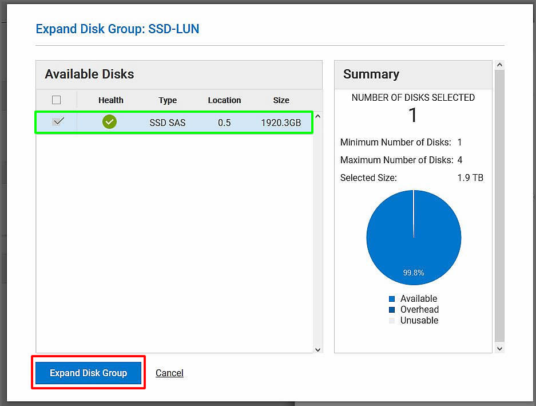This screenshot has width=536, height=406.
Task: Sort by the Health column header
Action: click(x=110, y=100)
